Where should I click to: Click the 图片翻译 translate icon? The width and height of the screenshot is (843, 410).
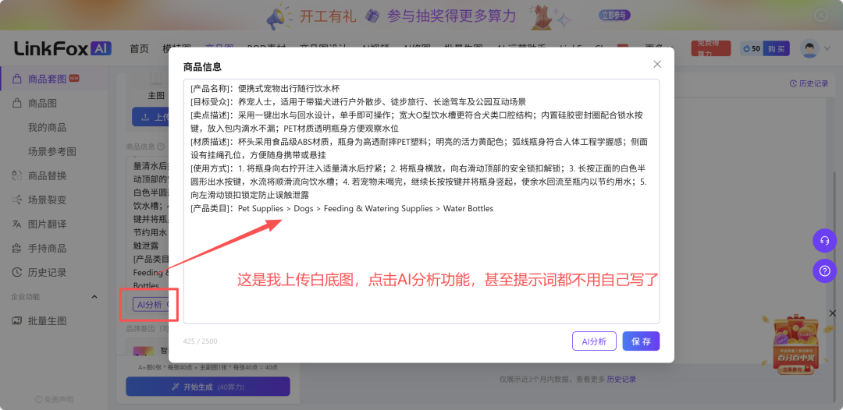pyautogui.click(x=17, y=224)
